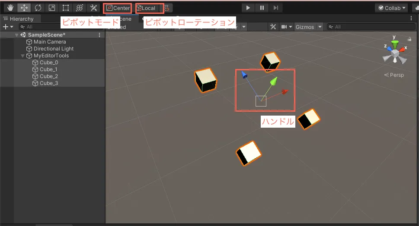Viewport: 419px width, 226px height.
Task: Open SampleScene options menu
Action: coord(99,35)
